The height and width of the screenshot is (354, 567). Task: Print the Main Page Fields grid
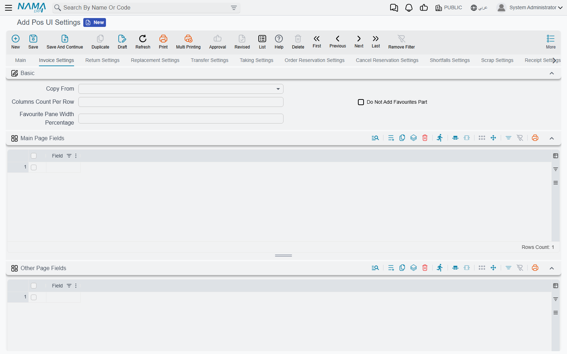(x=535, y=138)
